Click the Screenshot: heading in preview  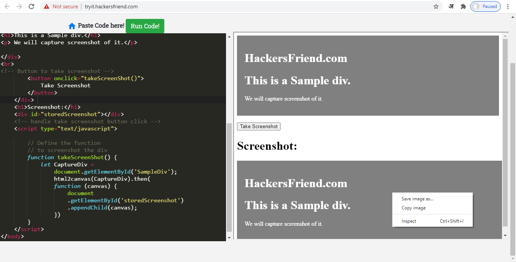(267, 146)
